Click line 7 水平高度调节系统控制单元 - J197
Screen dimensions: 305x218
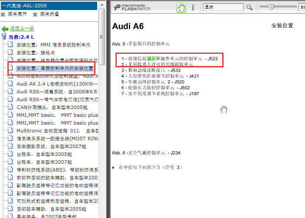tap(160, 93)
